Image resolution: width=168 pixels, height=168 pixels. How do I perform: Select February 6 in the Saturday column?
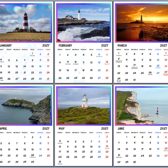pyautogui.click(x=99, y=54)
